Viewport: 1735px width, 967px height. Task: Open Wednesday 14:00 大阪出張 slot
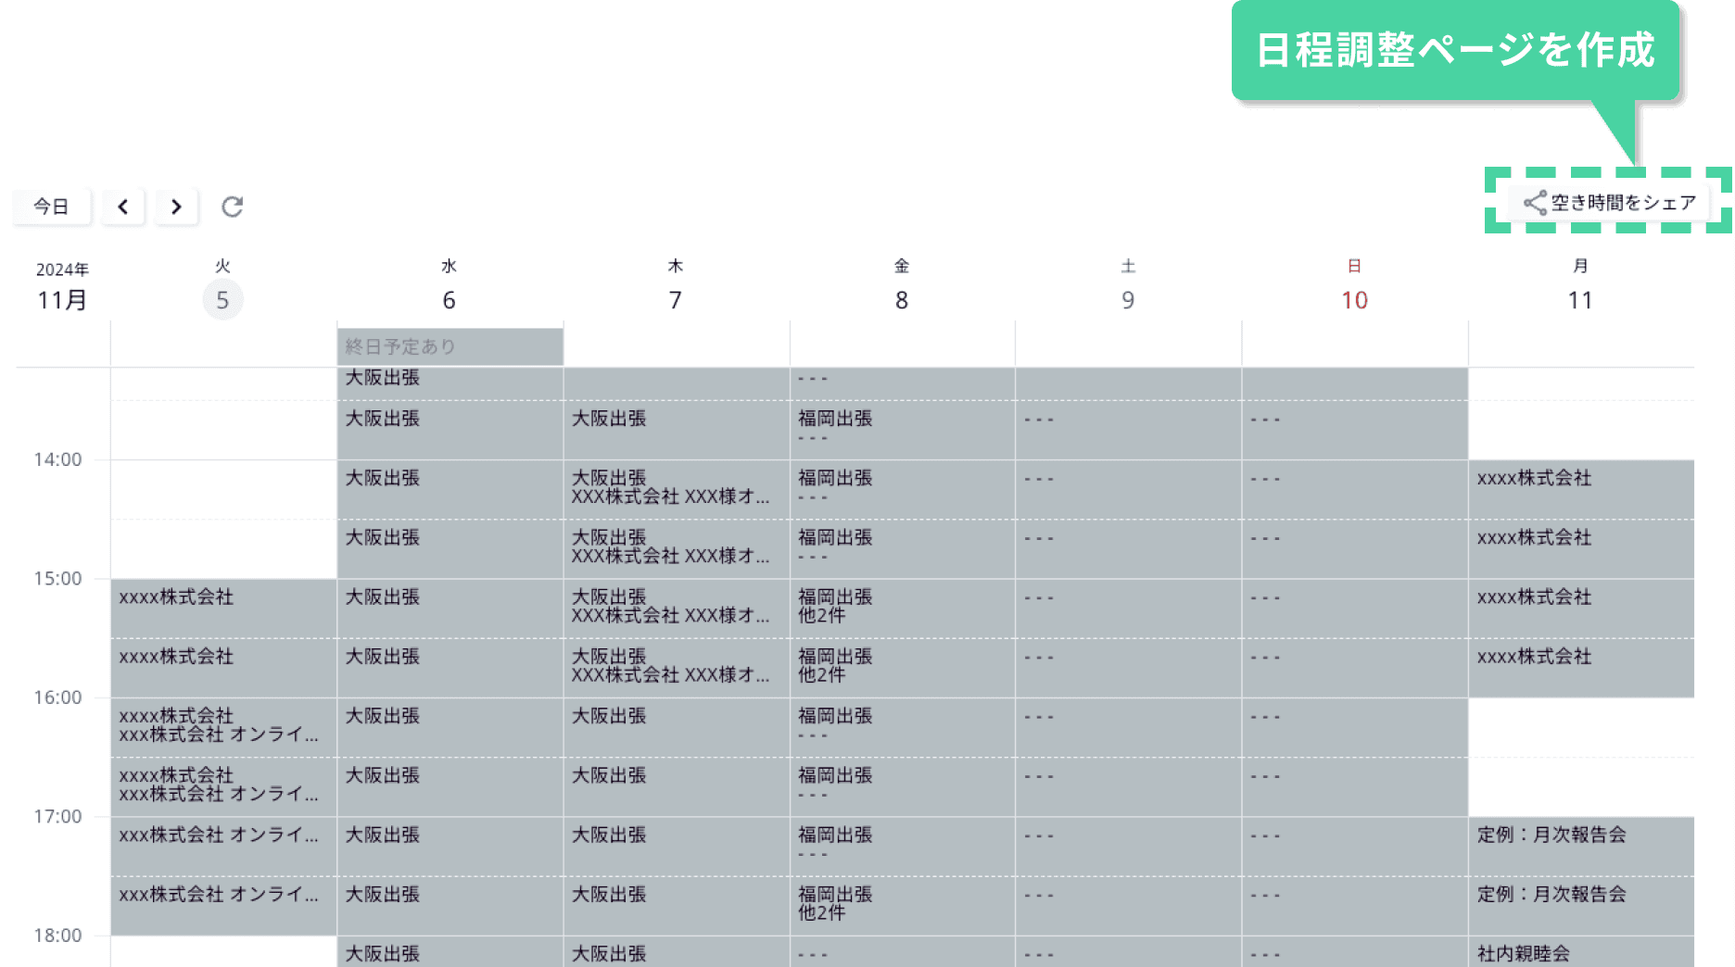click(x=450, y=489)
